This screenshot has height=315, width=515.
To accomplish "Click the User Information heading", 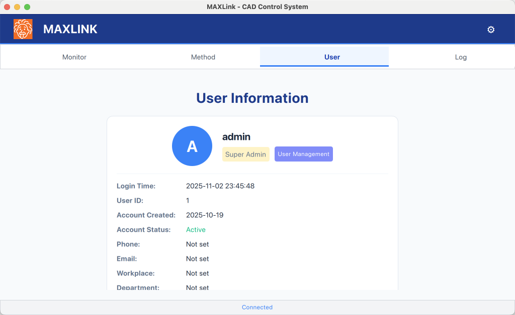I will [x=252, y=98].
